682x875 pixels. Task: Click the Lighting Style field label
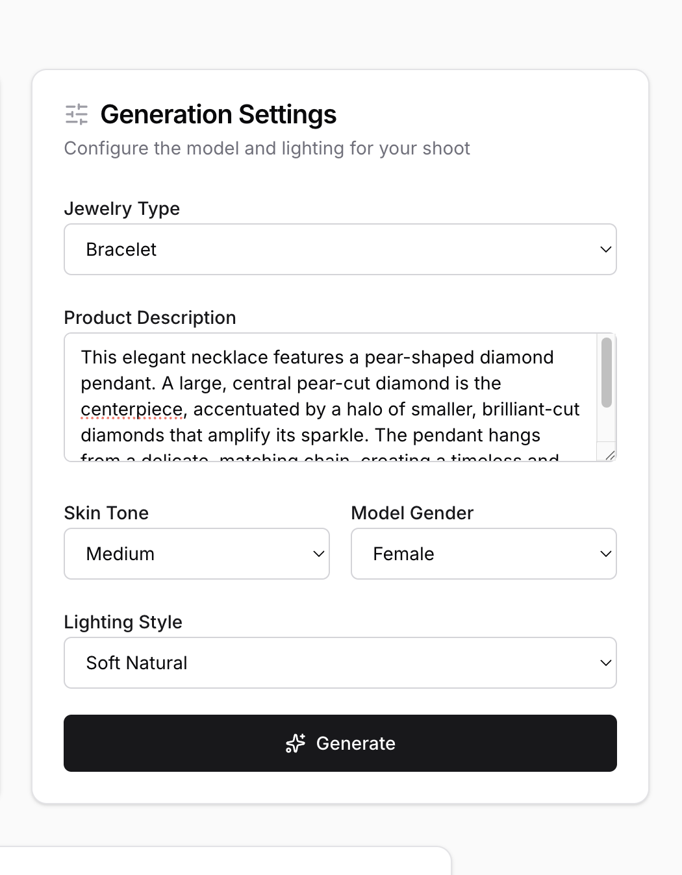click(x=123, y=622)
